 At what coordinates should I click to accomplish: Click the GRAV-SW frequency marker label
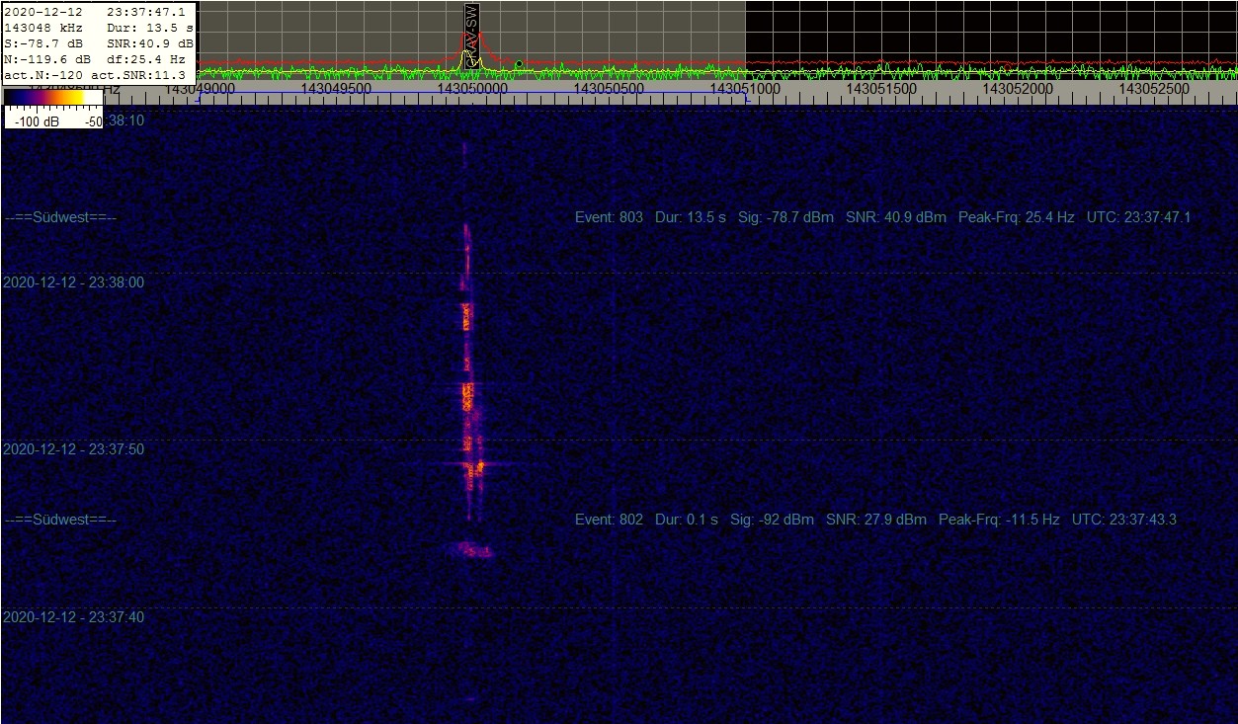tap(471, 36)
